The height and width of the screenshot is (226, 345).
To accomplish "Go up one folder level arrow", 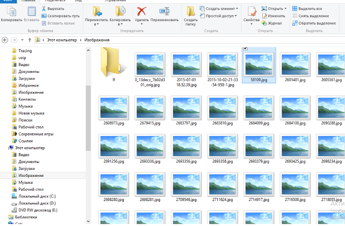I will [30, 40].
